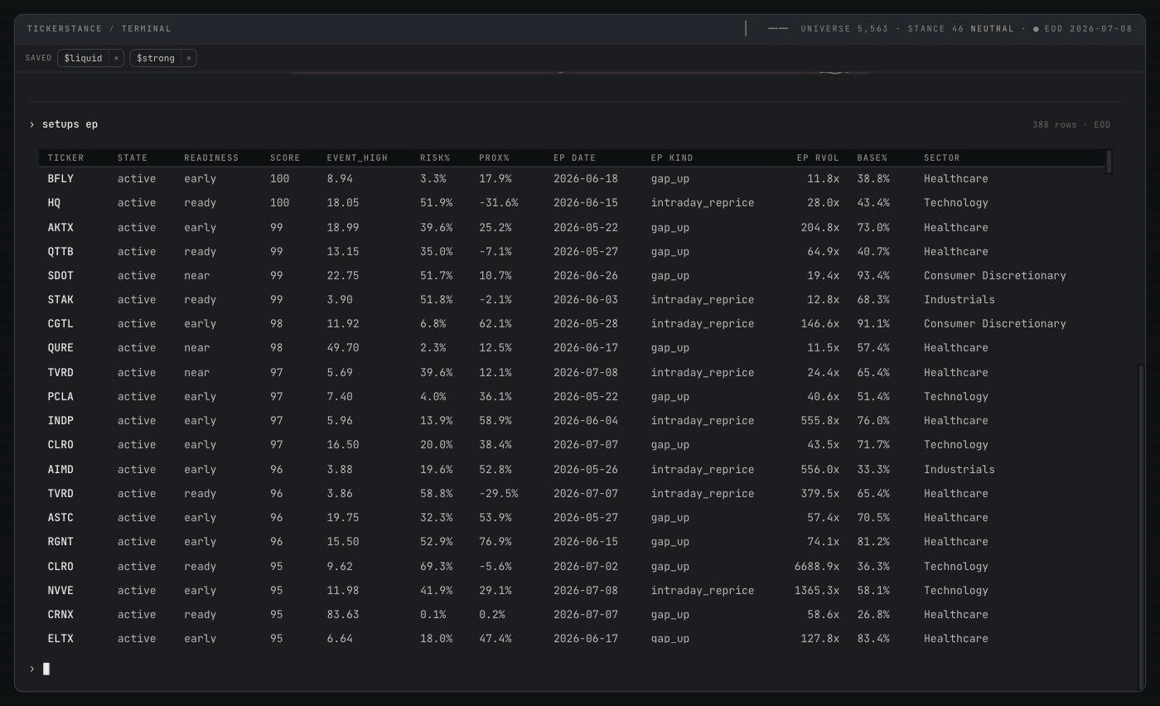Click SDOT's Consumer Discretionary sector cell
The image size is (1160, 706).
pyautogui.click(x=994, y=276)
